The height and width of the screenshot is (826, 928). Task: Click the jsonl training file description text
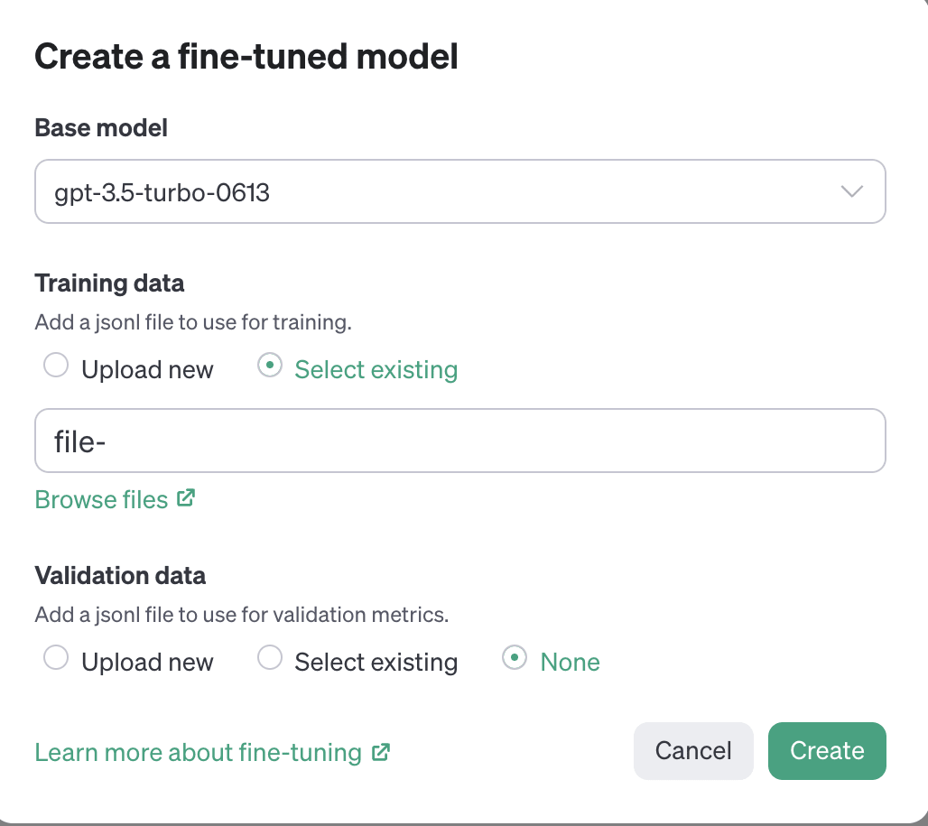click(x=192, y=322)
